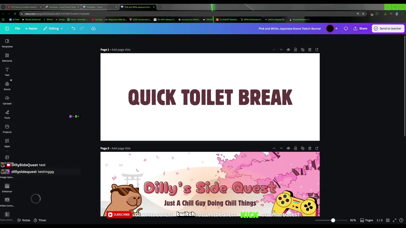Click the Undo arrow
406x228 pixels.
point(73,28)
